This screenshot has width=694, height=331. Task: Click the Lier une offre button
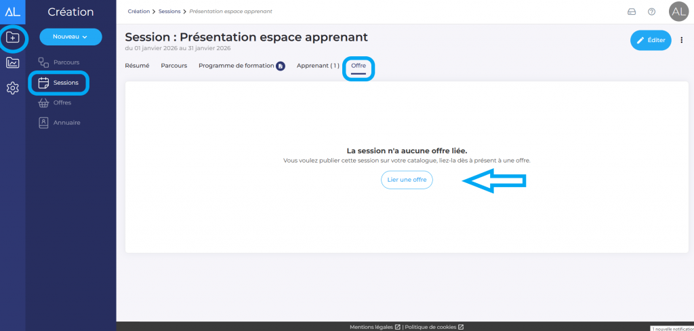406,180
